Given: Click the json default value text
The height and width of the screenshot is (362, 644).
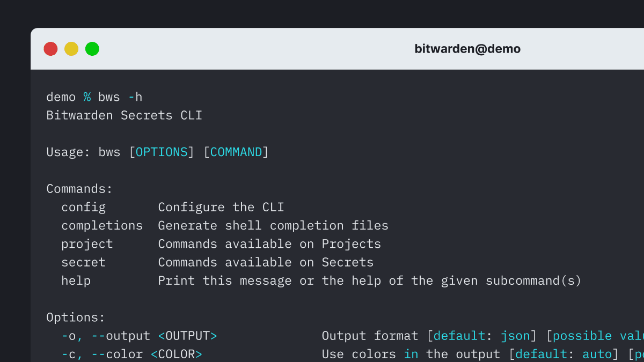Looking at the screenshot, I should click(x=516, y=336).
